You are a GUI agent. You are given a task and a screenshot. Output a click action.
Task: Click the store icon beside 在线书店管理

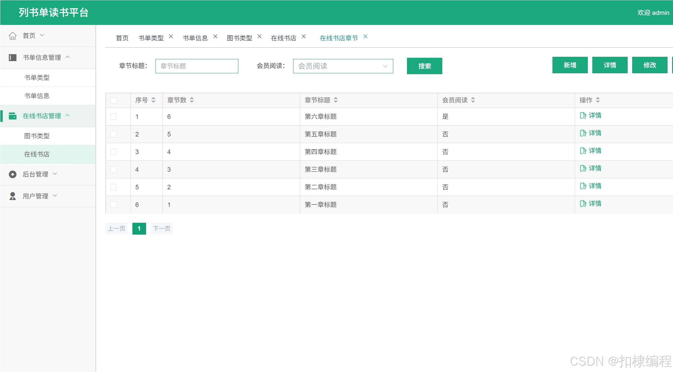point(12,116)
